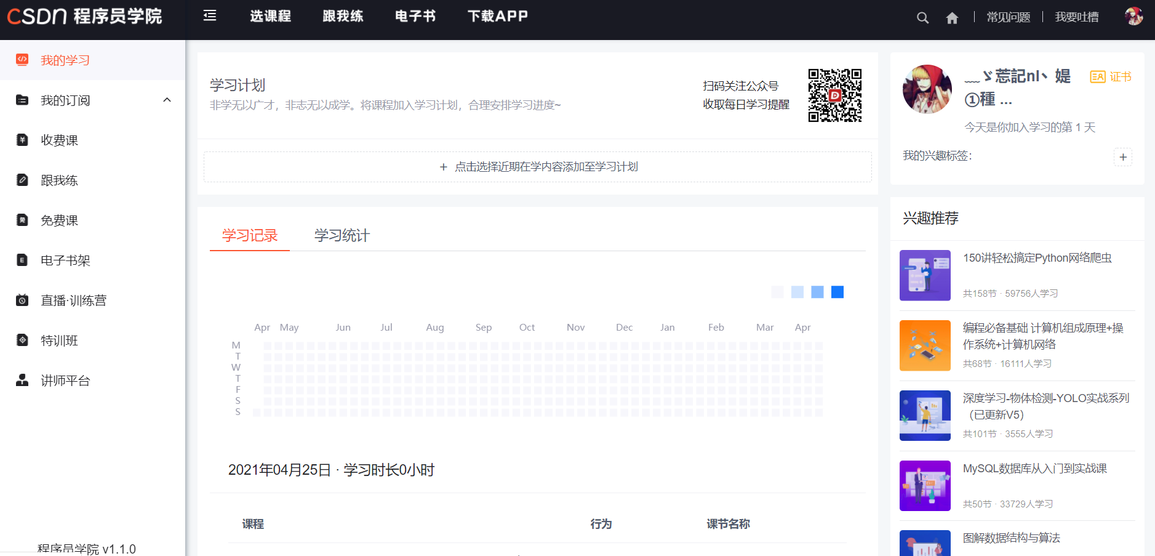Click the profile username text
This screenshot has width=1155, height=556.
[x=1018, y=87]
